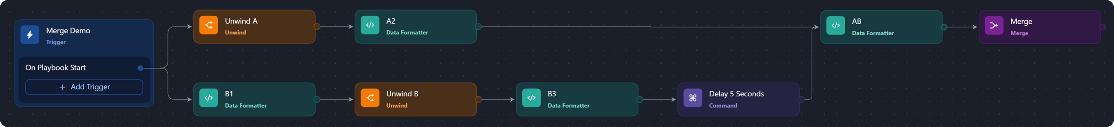1114x127 pixels.
Task: Click the Delay 5 Seconds output connector
Action: [801, 100]
